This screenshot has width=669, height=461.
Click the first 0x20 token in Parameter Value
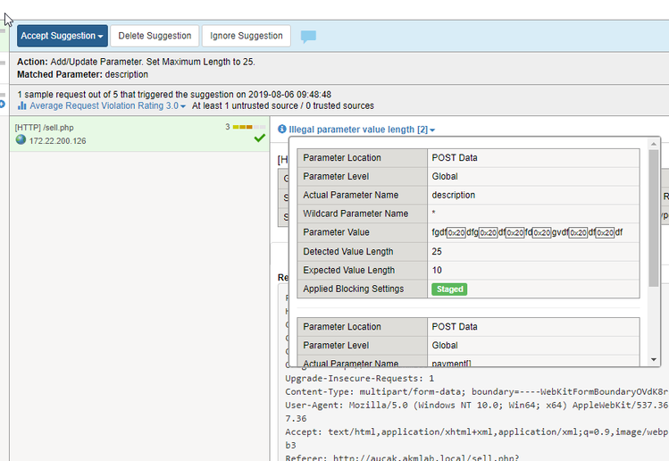pos(456,232)
